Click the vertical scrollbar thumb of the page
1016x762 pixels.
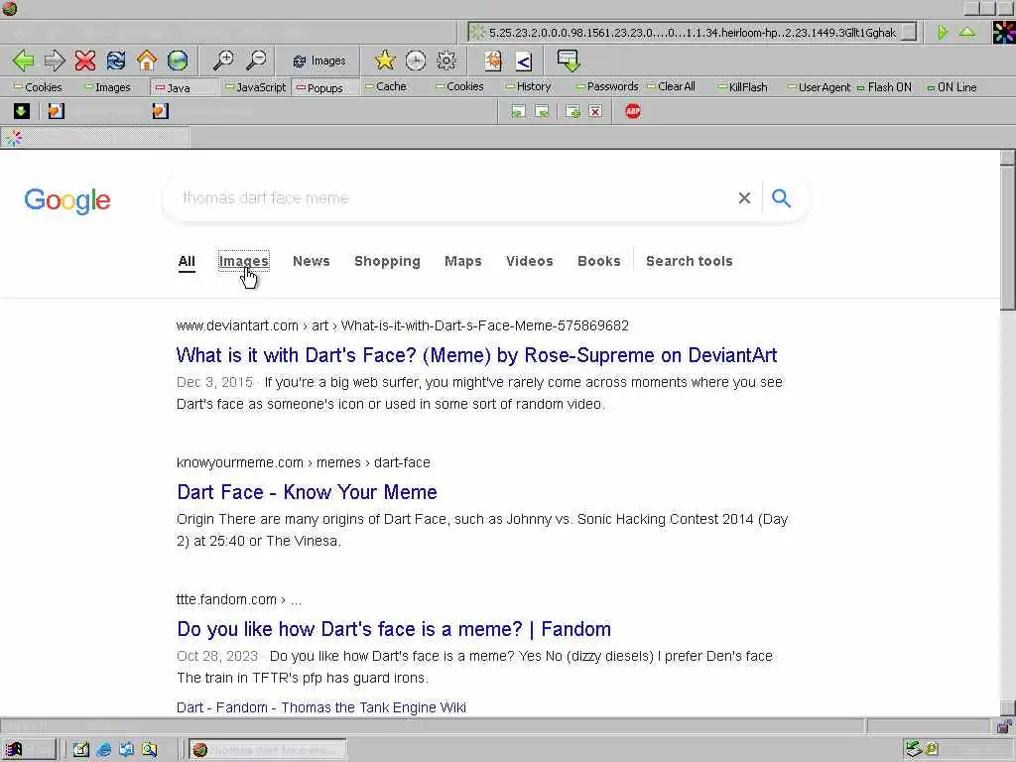coord(1008,236)
